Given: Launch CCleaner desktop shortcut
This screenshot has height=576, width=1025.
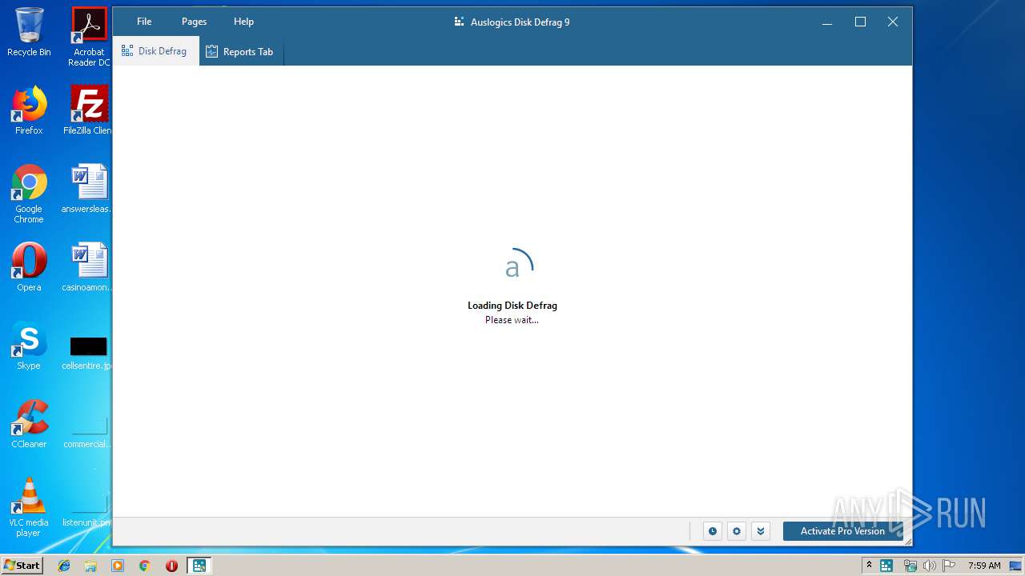Looking at the screenshot, I should [29, 424].
